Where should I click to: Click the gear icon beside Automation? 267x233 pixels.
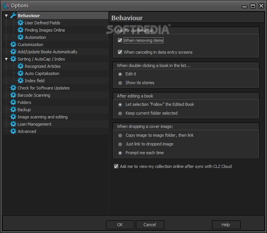pos(21,37)
